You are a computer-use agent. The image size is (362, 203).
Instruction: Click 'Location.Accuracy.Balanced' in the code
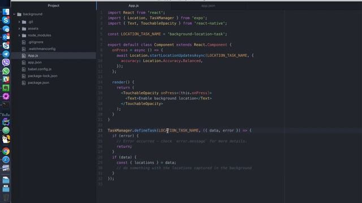pos(172,61)
